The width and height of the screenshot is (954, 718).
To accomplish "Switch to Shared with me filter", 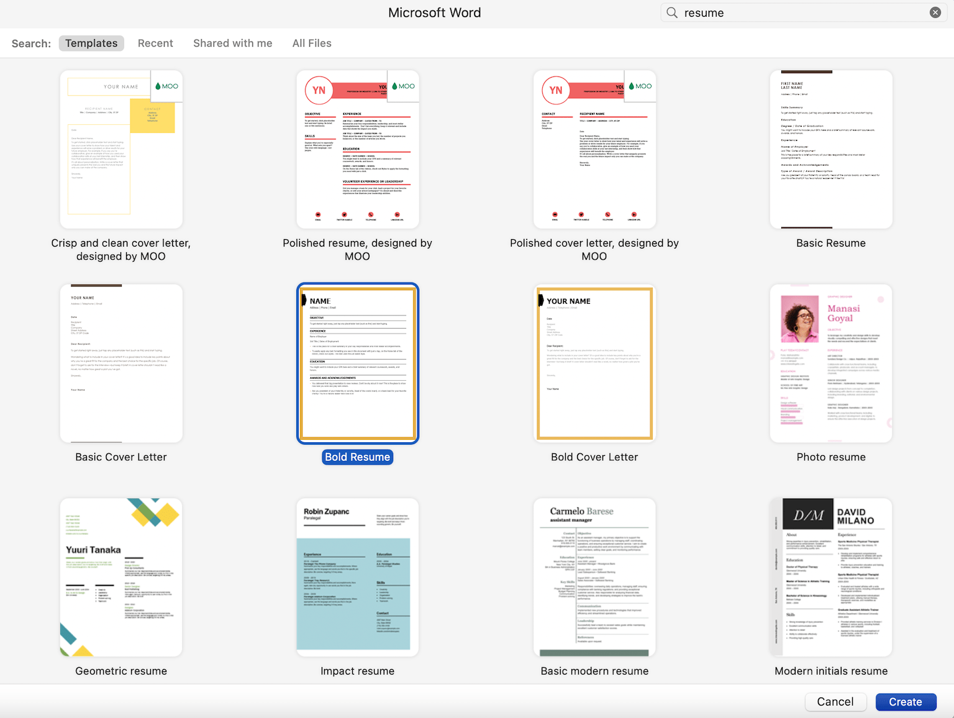I will coord(233,43).
